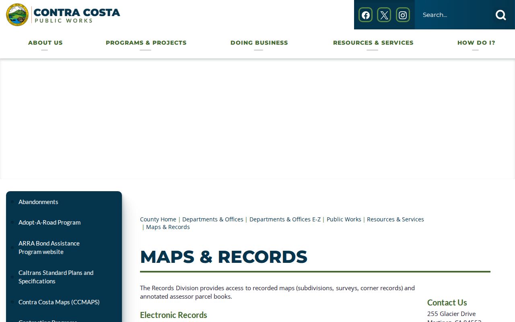This screenshot has width=515, height=322.
Task: Click the Contra Costa Public Works logo
Action: click(63, 15)
